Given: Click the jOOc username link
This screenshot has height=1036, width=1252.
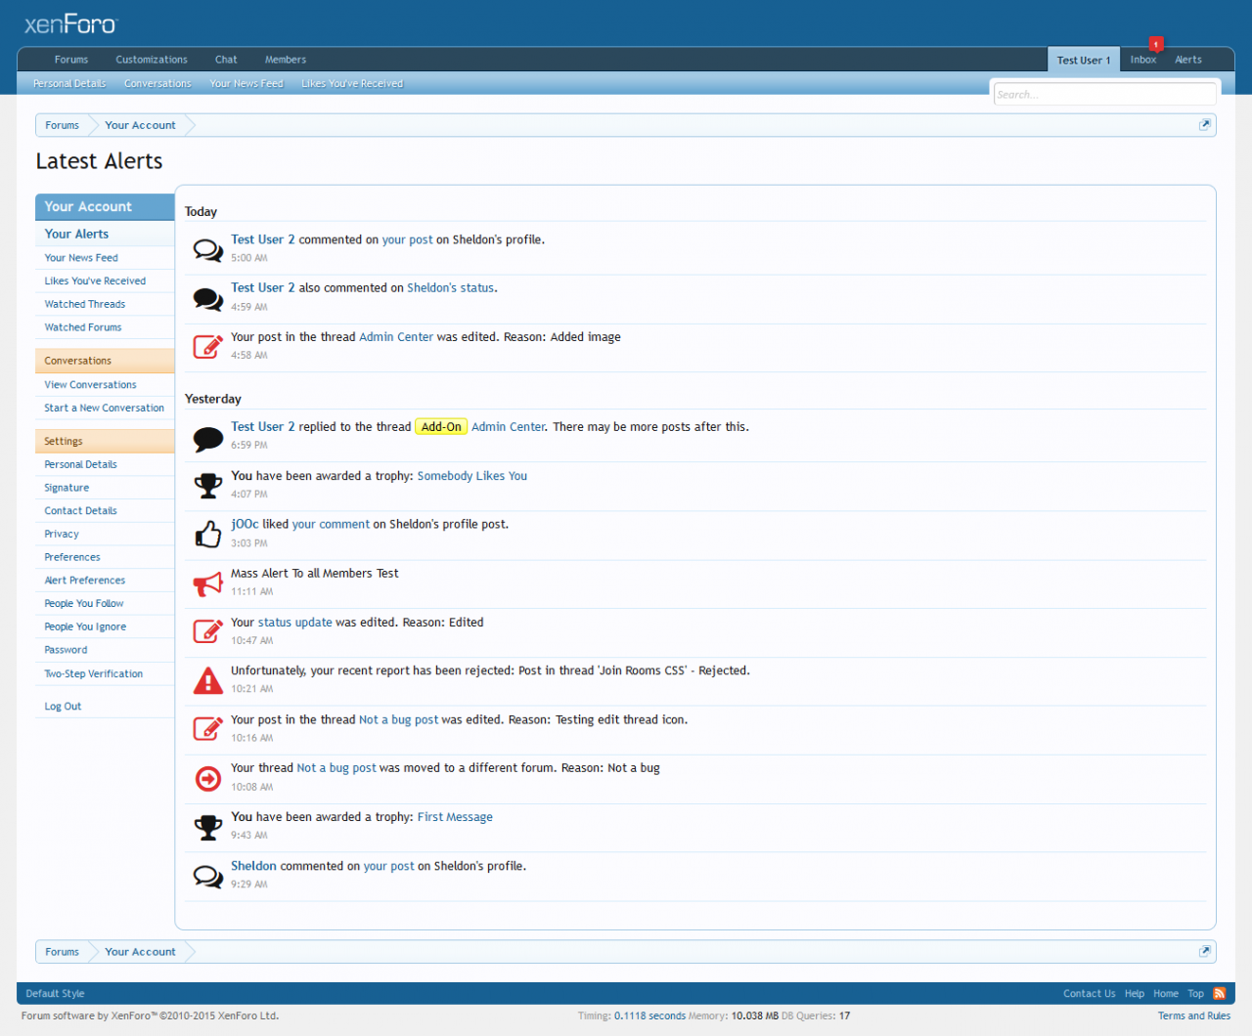Looking at the screenshot, I should pos(245,525).
